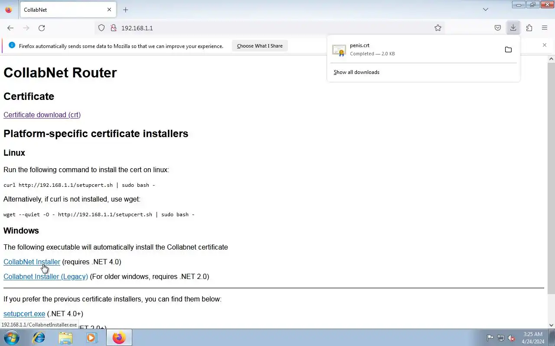Open the network tray icon
The image size is (555, 346).
click(x=501, y=338)
